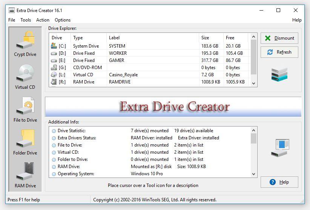
Task: Click the Extra Drive Creator banner
Action: (x=173, y=107)
